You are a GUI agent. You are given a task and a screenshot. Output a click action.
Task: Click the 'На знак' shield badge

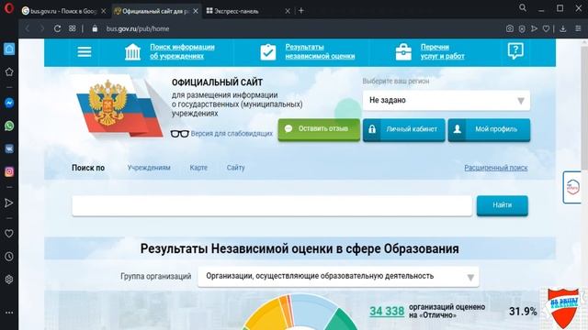point(563,308)
